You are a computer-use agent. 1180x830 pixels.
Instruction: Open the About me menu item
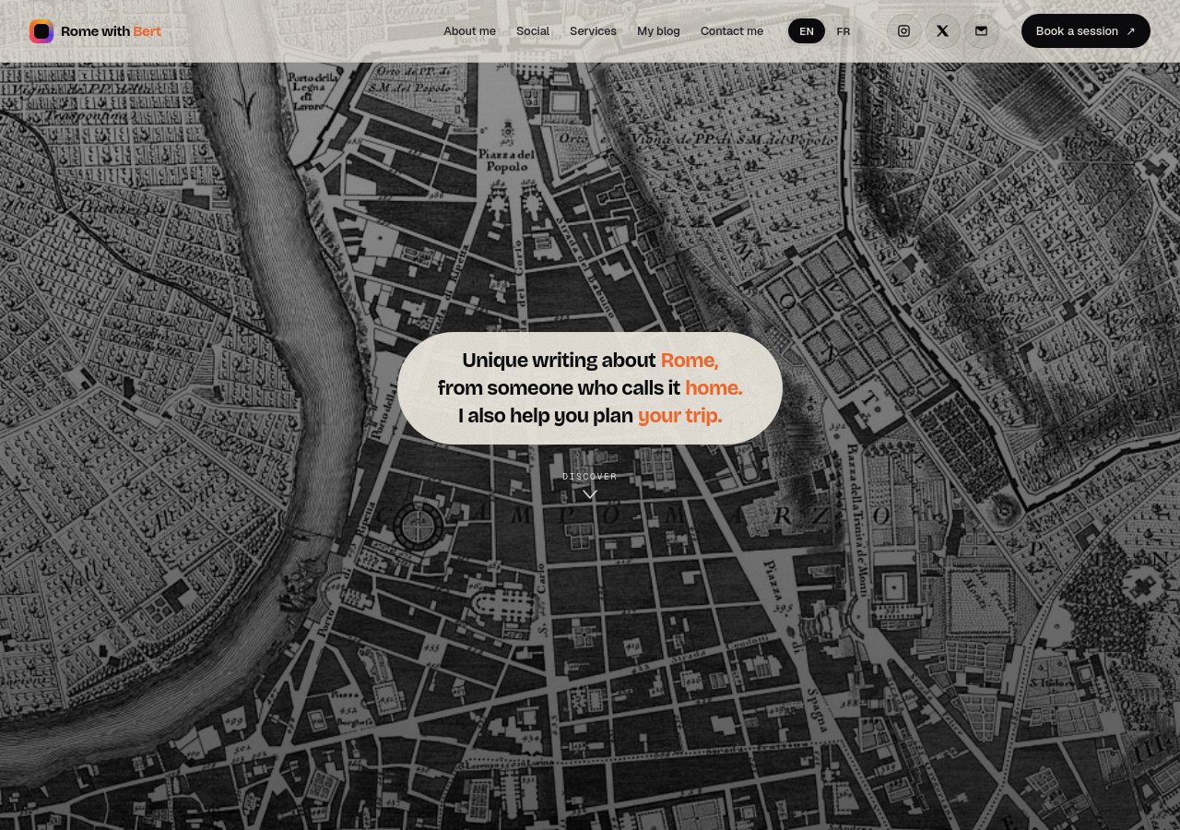pyautogui.click(x=469, y=31)
